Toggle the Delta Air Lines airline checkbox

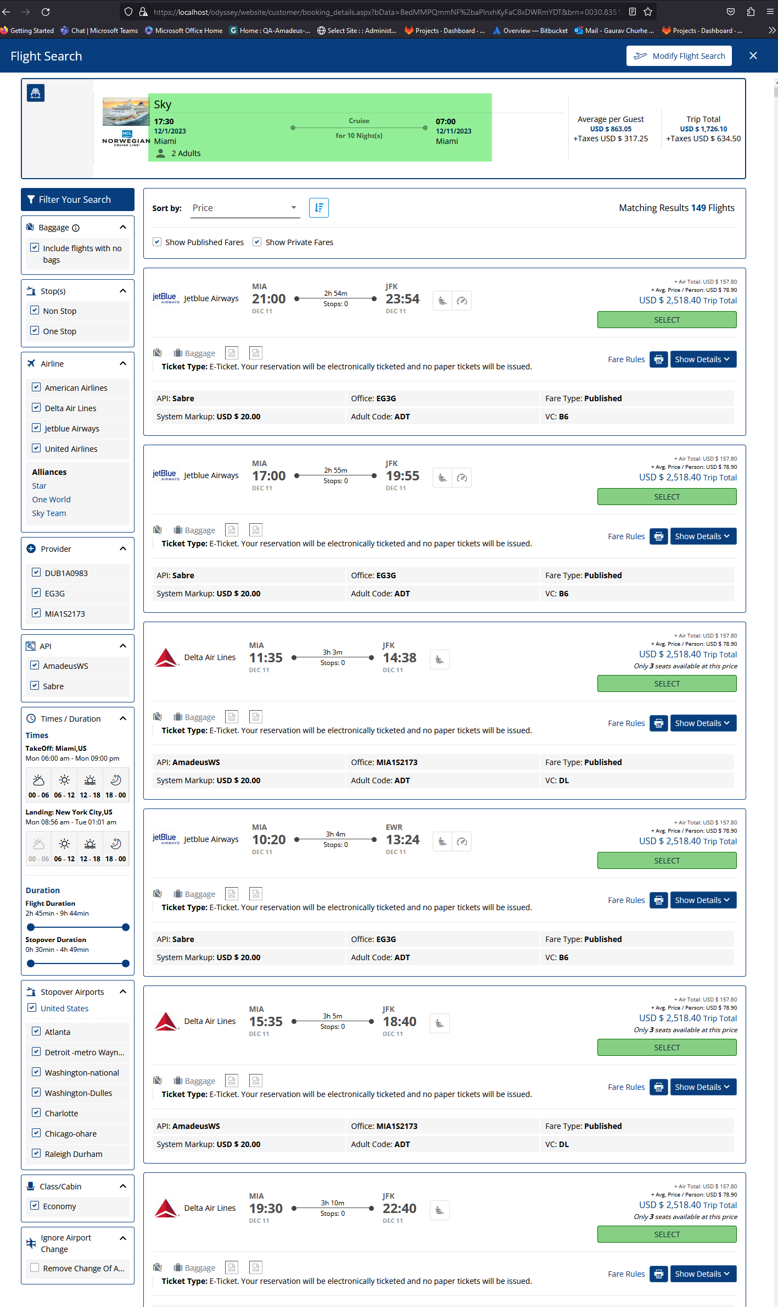point(36,408)
